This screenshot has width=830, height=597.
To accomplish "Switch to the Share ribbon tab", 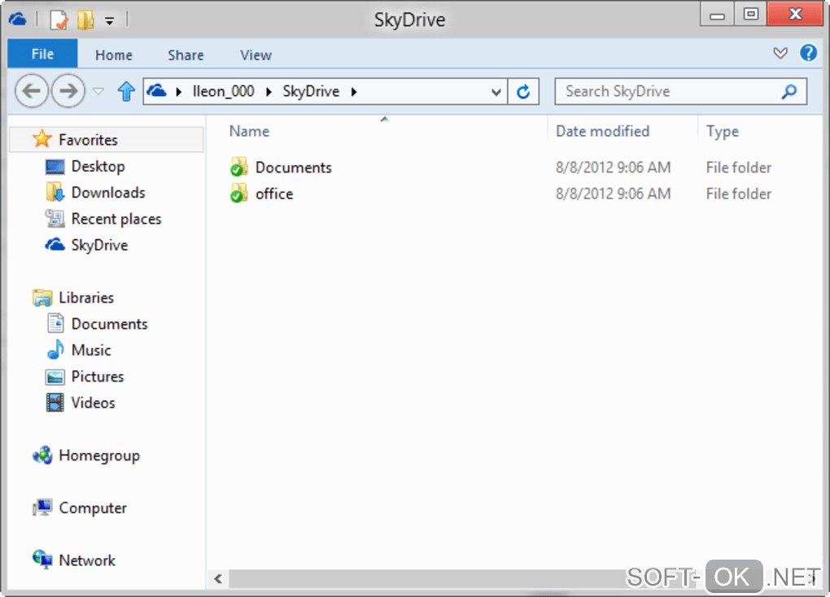I will click(186, 55).
